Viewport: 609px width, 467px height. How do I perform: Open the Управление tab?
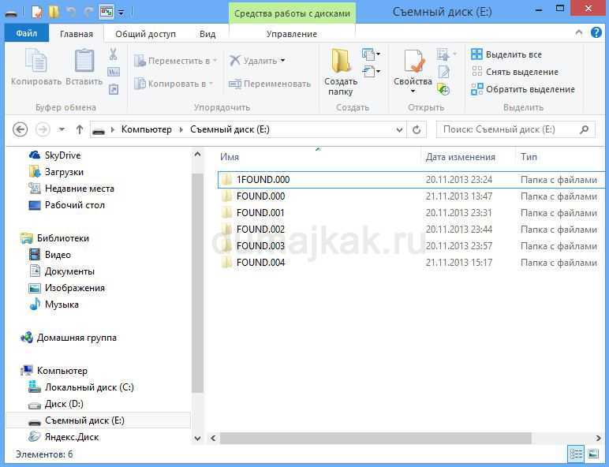tap(292, 34)
